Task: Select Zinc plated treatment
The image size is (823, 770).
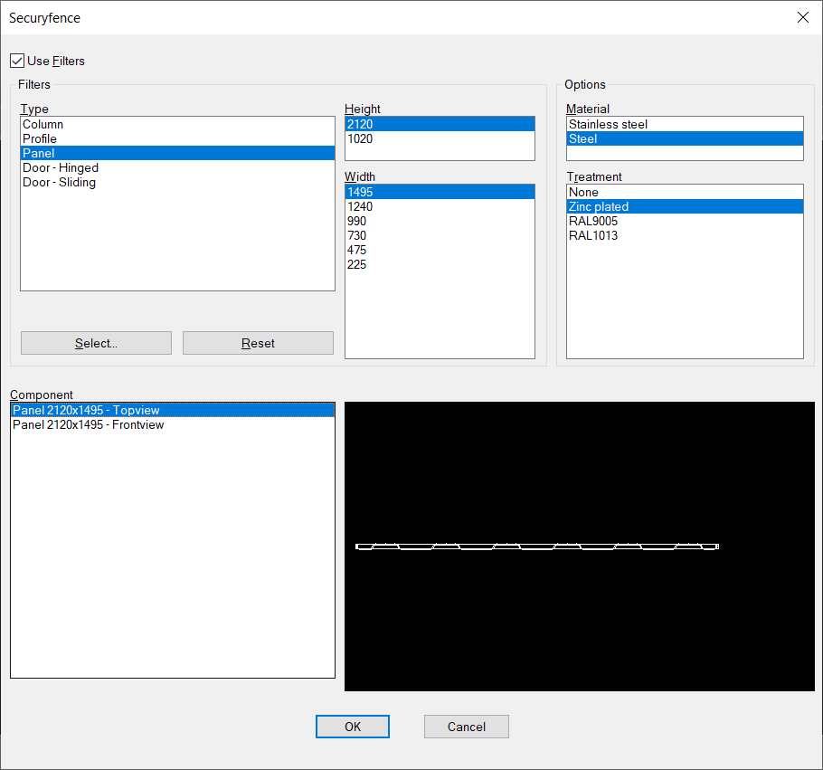Action: (685, 206)
